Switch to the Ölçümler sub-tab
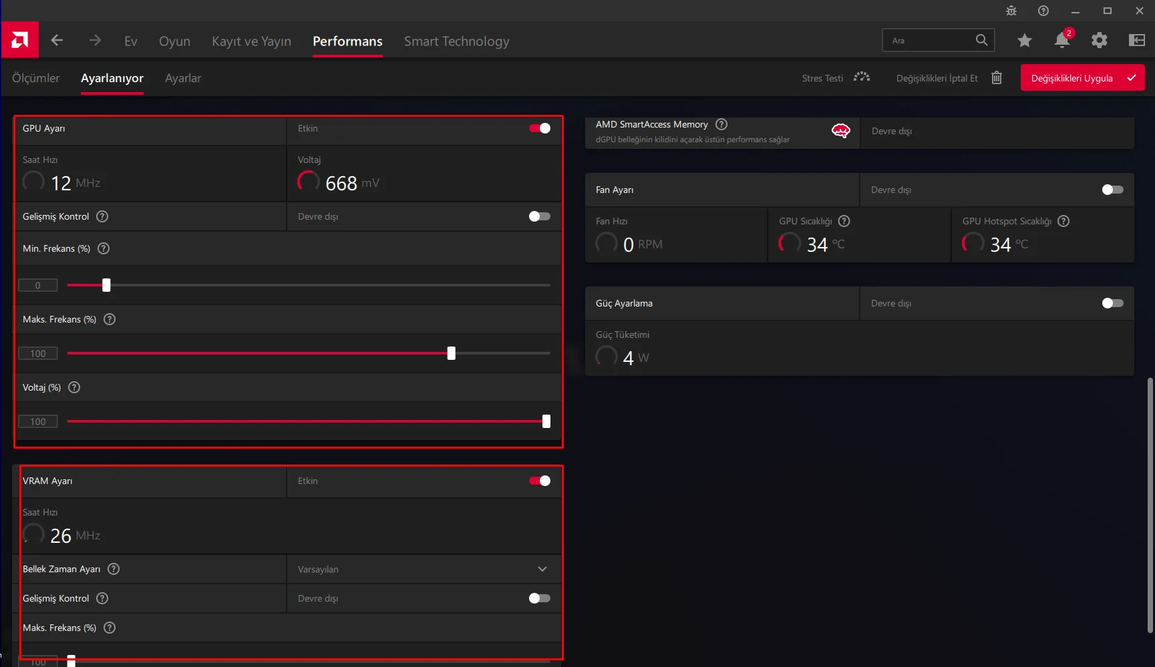Viewport: 1155px width, 667px height. click(x=36, y=78)
